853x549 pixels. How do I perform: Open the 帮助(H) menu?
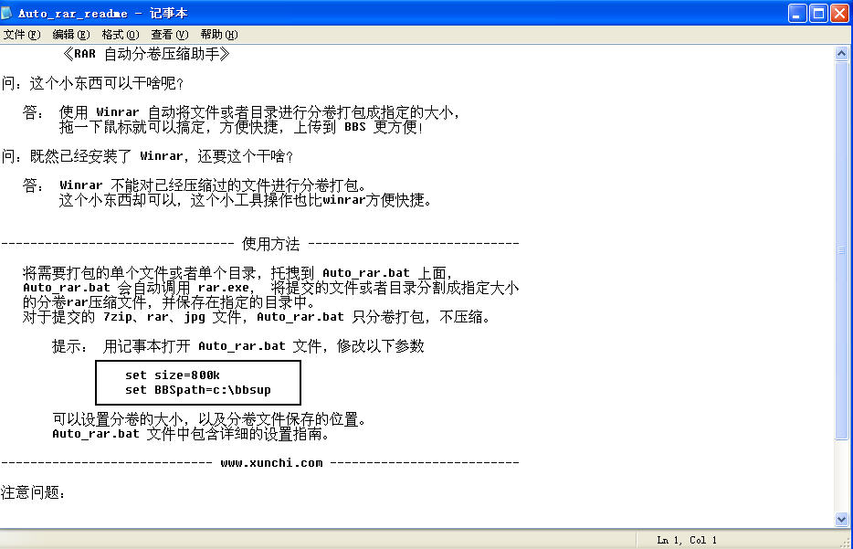[218, 35]
